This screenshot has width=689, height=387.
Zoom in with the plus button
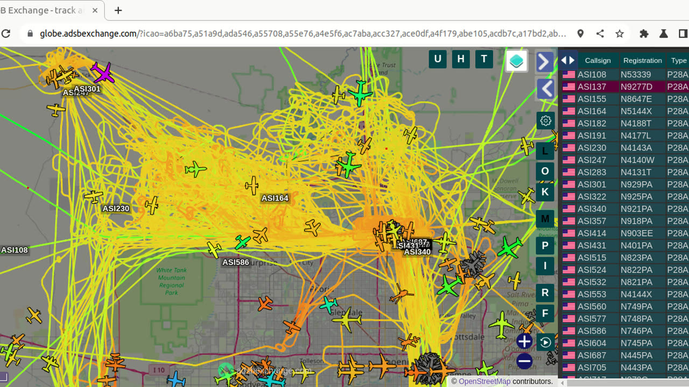click(x=524, y=341)
